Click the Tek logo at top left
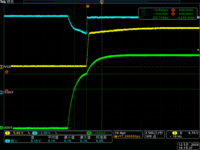The height and width of the screenshot is (150, 200). pyautogui.click(x=3, y=2)
